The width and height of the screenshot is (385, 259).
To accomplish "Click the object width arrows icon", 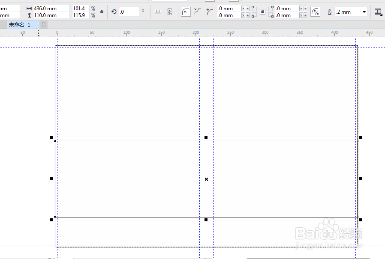I will (29, 8).
